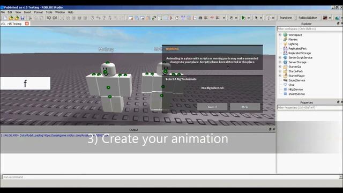Click the Players icon in Explorer
Viewport: 343px width, 193px height.
(285, 39)
